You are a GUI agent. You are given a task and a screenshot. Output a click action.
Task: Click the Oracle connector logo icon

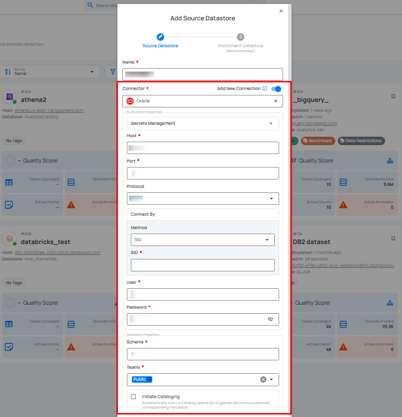129,101
